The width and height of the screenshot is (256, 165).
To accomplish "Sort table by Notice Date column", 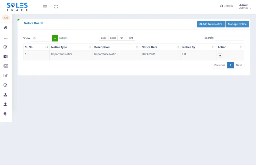I will (x=160, y=47).
